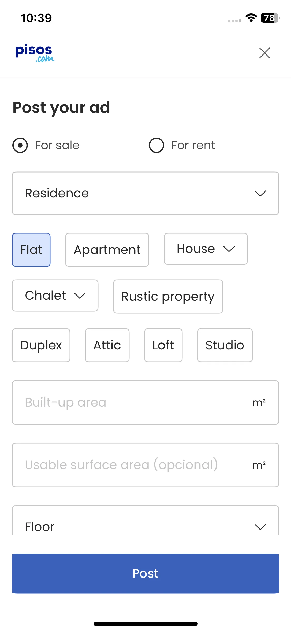Focus the Built-up area field
This screenshot has height=632, width=291.
tap(145, 403)
